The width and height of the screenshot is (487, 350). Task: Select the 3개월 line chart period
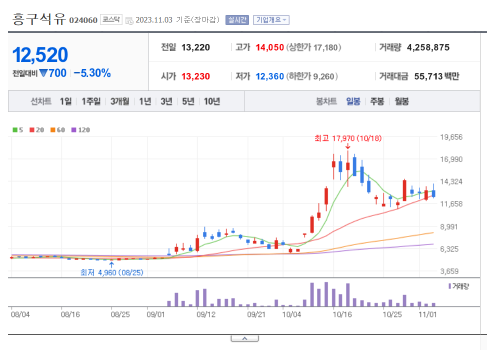120,101
